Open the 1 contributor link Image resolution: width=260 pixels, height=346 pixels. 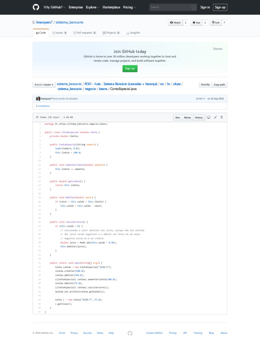[x=43, y=106]
